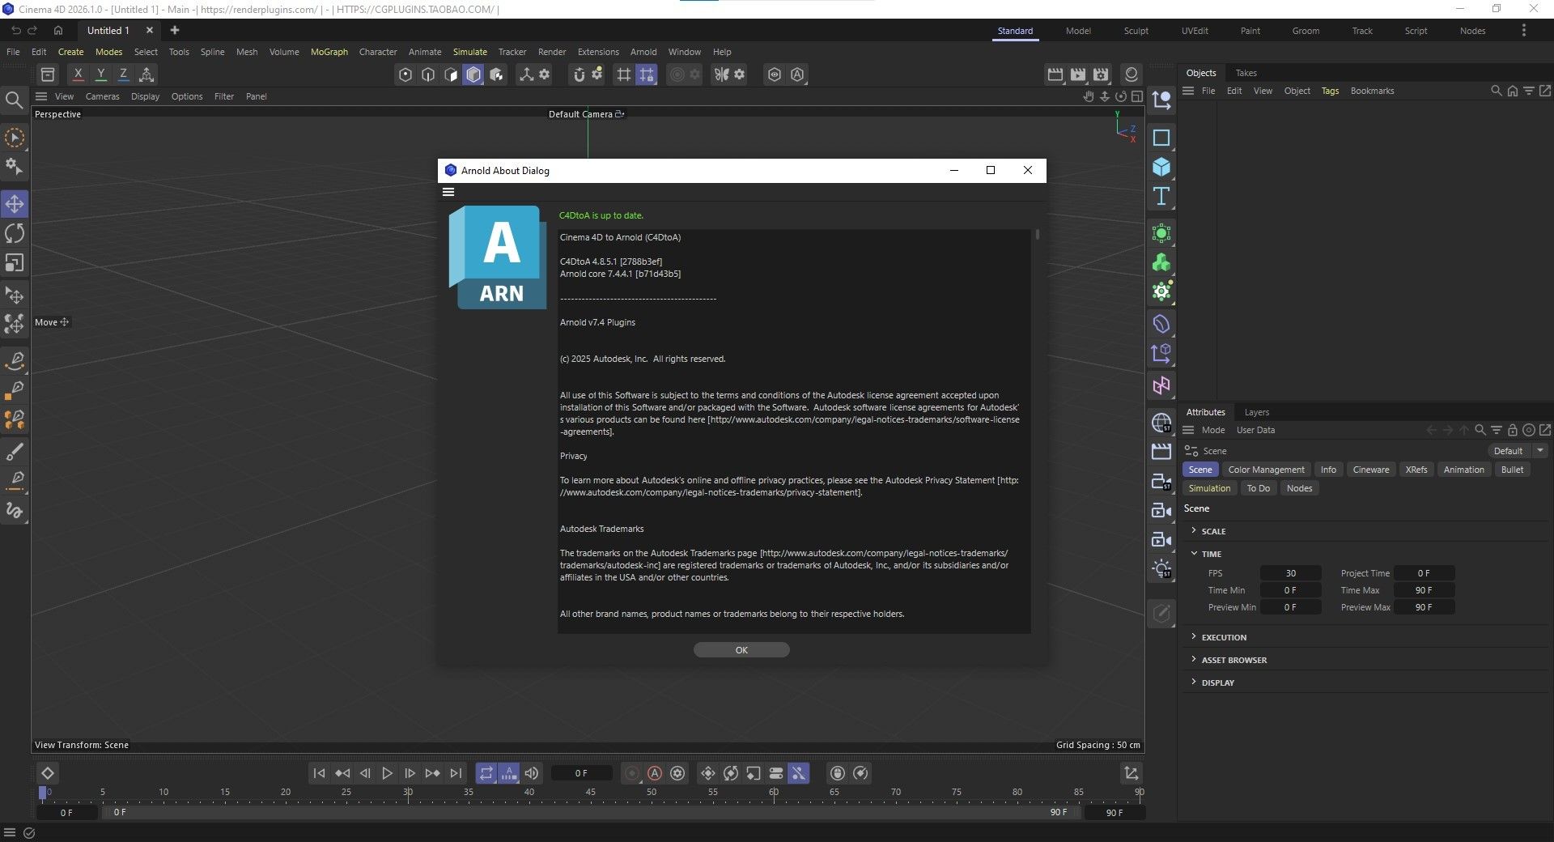Switch to the Simulation attribute tab
The image size is (1554, 842).
(x=1209, y=487)
